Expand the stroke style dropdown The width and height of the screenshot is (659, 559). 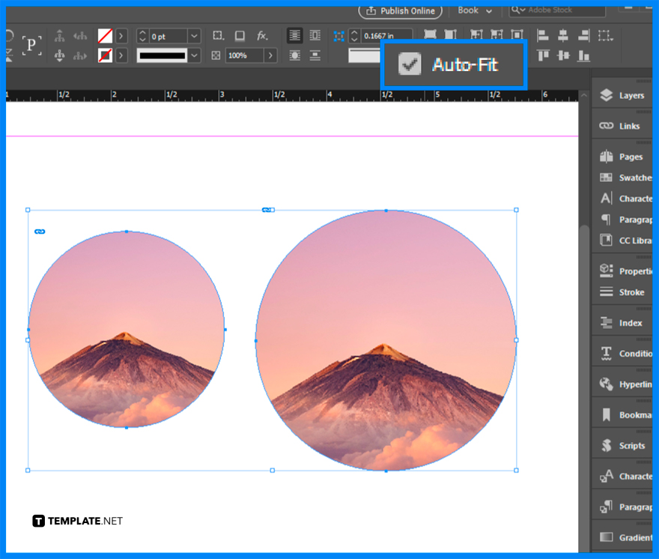[194, 55]
